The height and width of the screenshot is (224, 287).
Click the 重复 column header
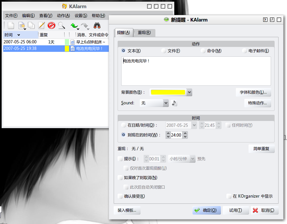pos(51,35)
